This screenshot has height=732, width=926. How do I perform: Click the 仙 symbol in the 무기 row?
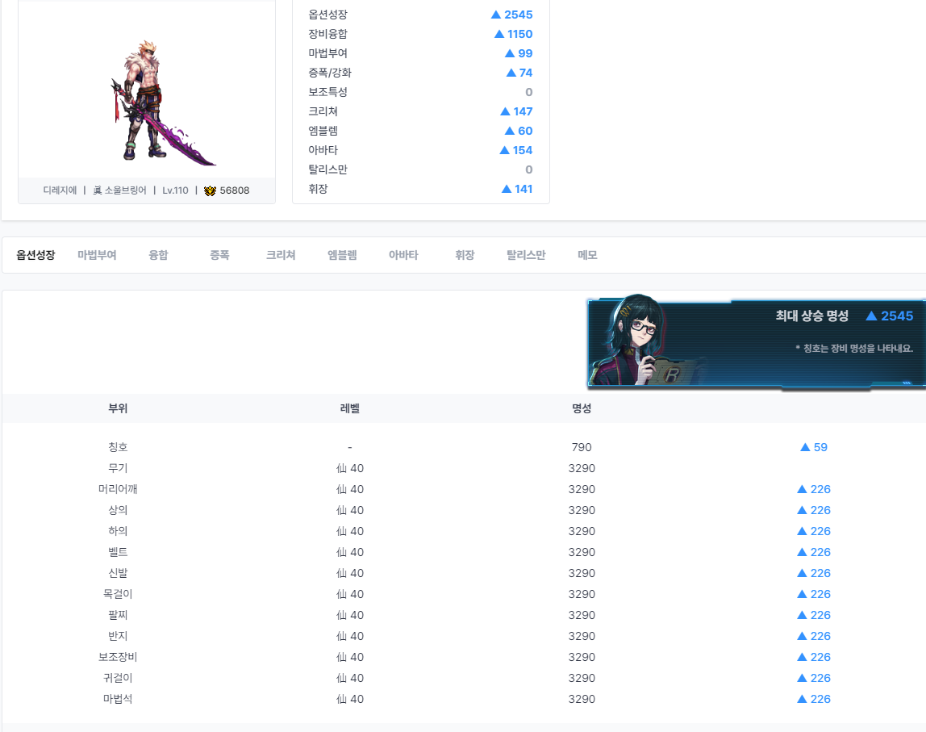pos(341,468)
